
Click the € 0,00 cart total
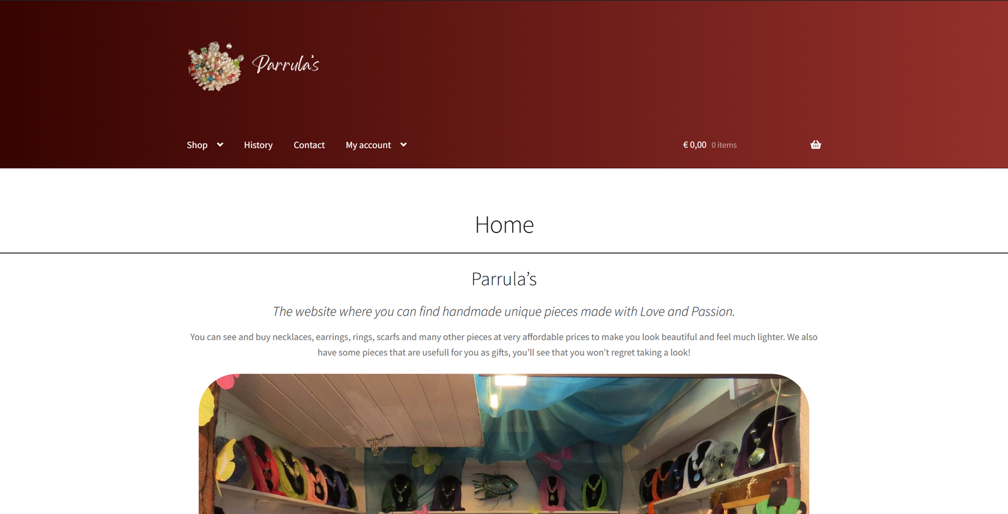tap(695, 145)
